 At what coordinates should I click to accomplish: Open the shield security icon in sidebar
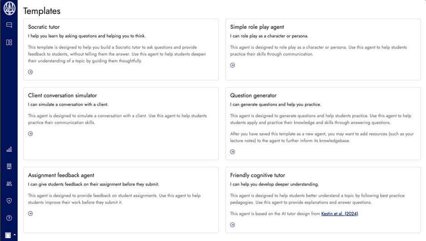9,201
